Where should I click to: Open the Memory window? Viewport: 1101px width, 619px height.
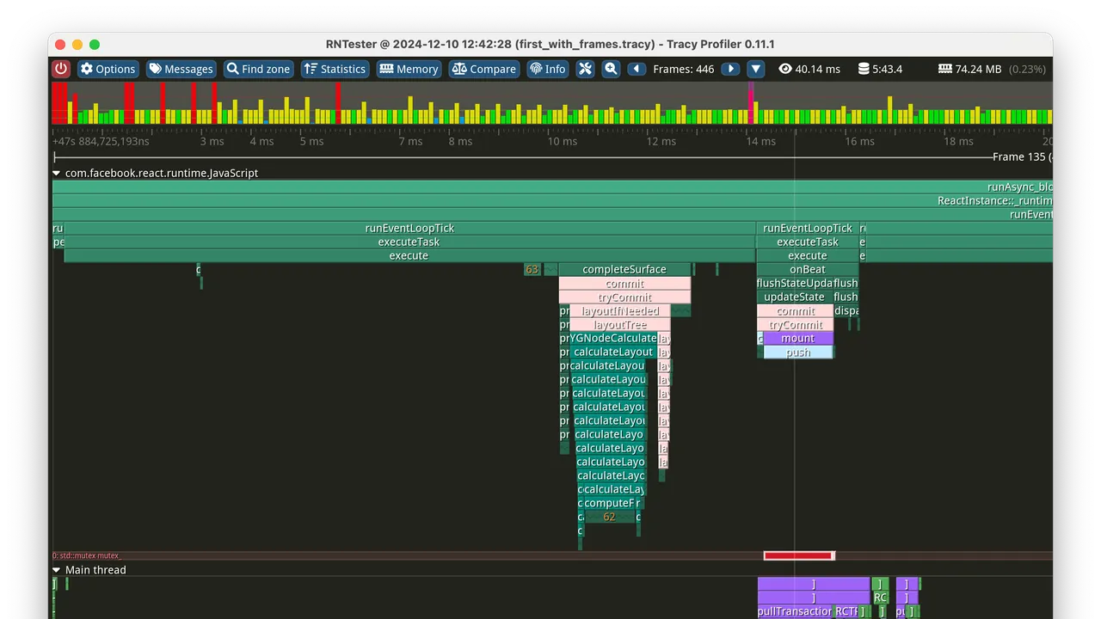point(409,69)
